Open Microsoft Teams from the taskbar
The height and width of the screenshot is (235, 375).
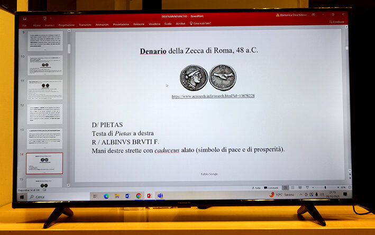click(160, 196)
